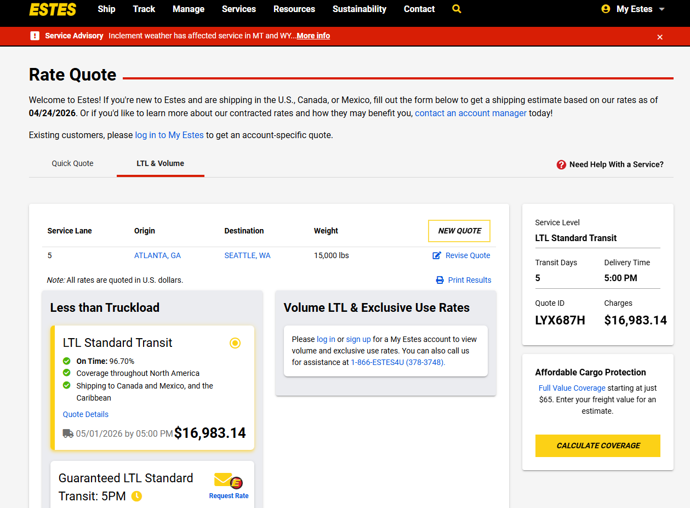Click the Charges $16,983.14 in sidebar
This screenshot has height=508, width=690.
(x=636, y=321)
